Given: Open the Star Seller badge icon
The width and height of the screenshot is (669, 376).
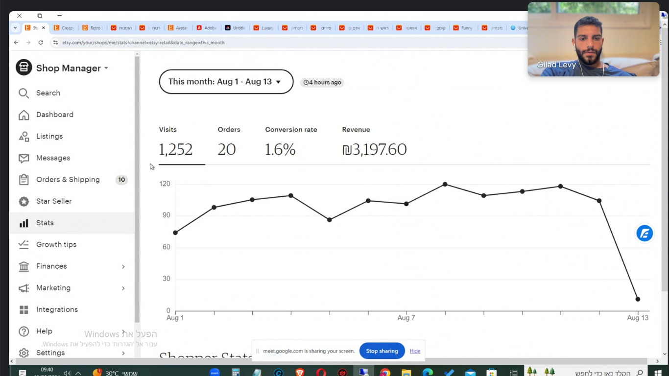Looking at the screenshot, I should (x=24, y=201).
